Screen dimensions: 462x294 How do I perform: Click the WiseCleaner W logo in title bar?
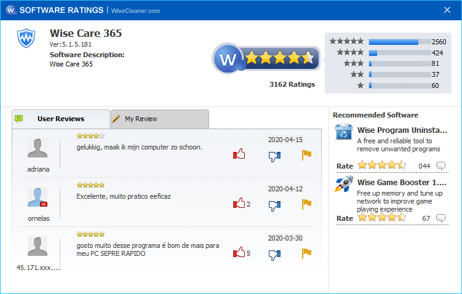pos(11,10)
